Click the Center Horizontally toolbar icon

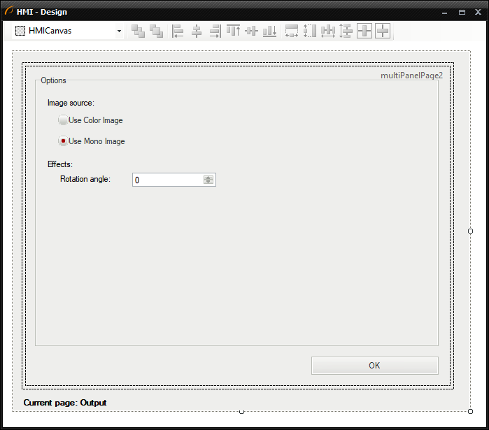click(364, 31)
